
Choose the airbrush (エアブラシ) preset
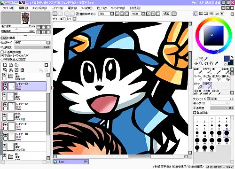point(207,71)
